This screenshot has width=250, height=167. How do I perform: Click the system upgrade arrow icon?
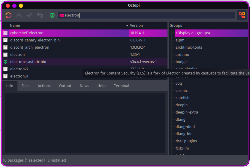point(19,15)
